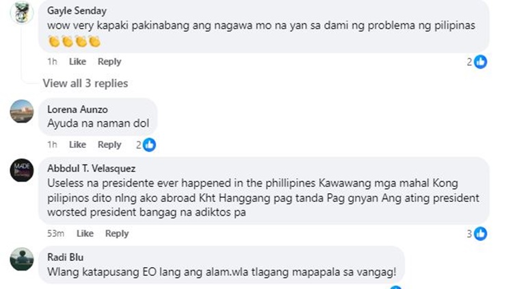This screenshot has height=289, width=513.
Task: Open Gayle Senday's name link
Action: click(77, 11)
